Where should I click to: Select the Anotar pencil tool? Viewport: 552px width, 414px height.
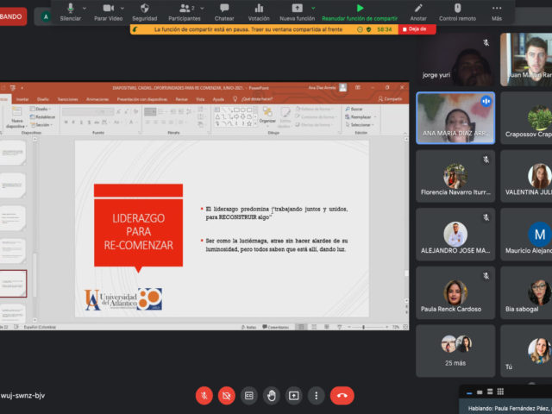click(418, 8)
